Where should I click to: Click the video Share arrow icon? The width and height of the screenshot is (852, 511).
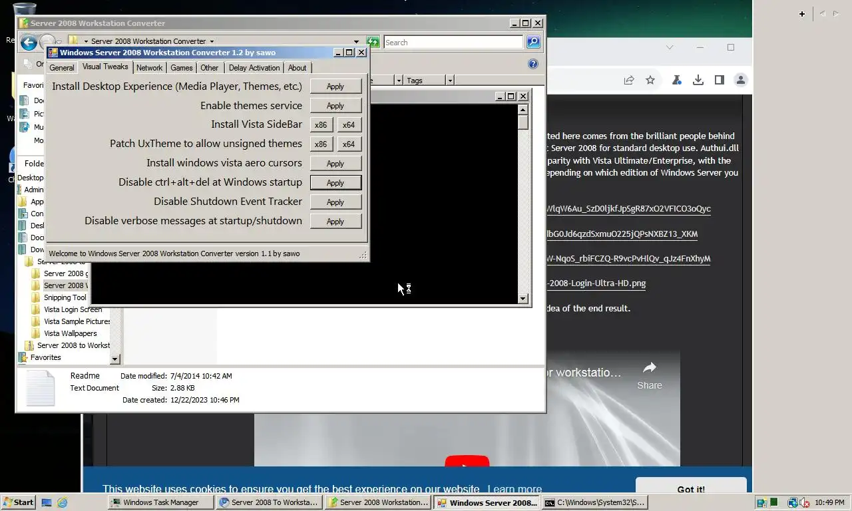(x=650, y=367)
